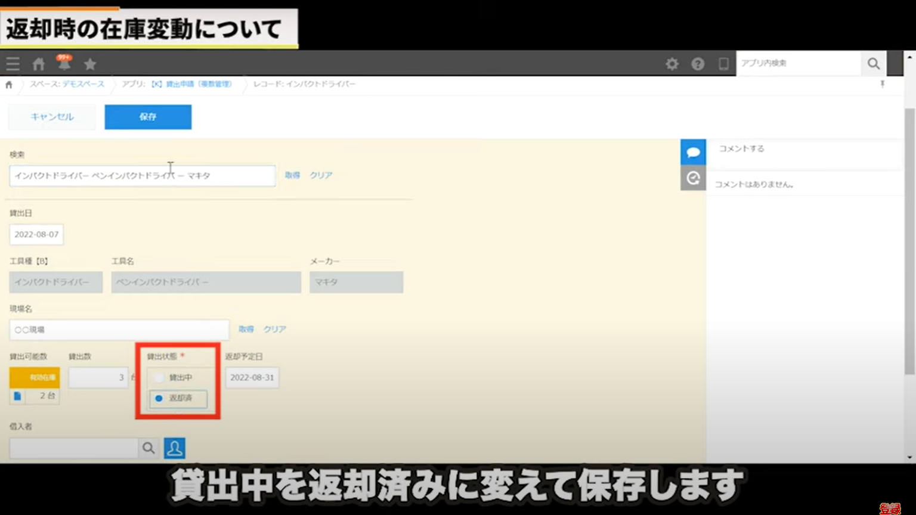Click the キャンセル button
The image size is (916, 515).
point(52,117)
